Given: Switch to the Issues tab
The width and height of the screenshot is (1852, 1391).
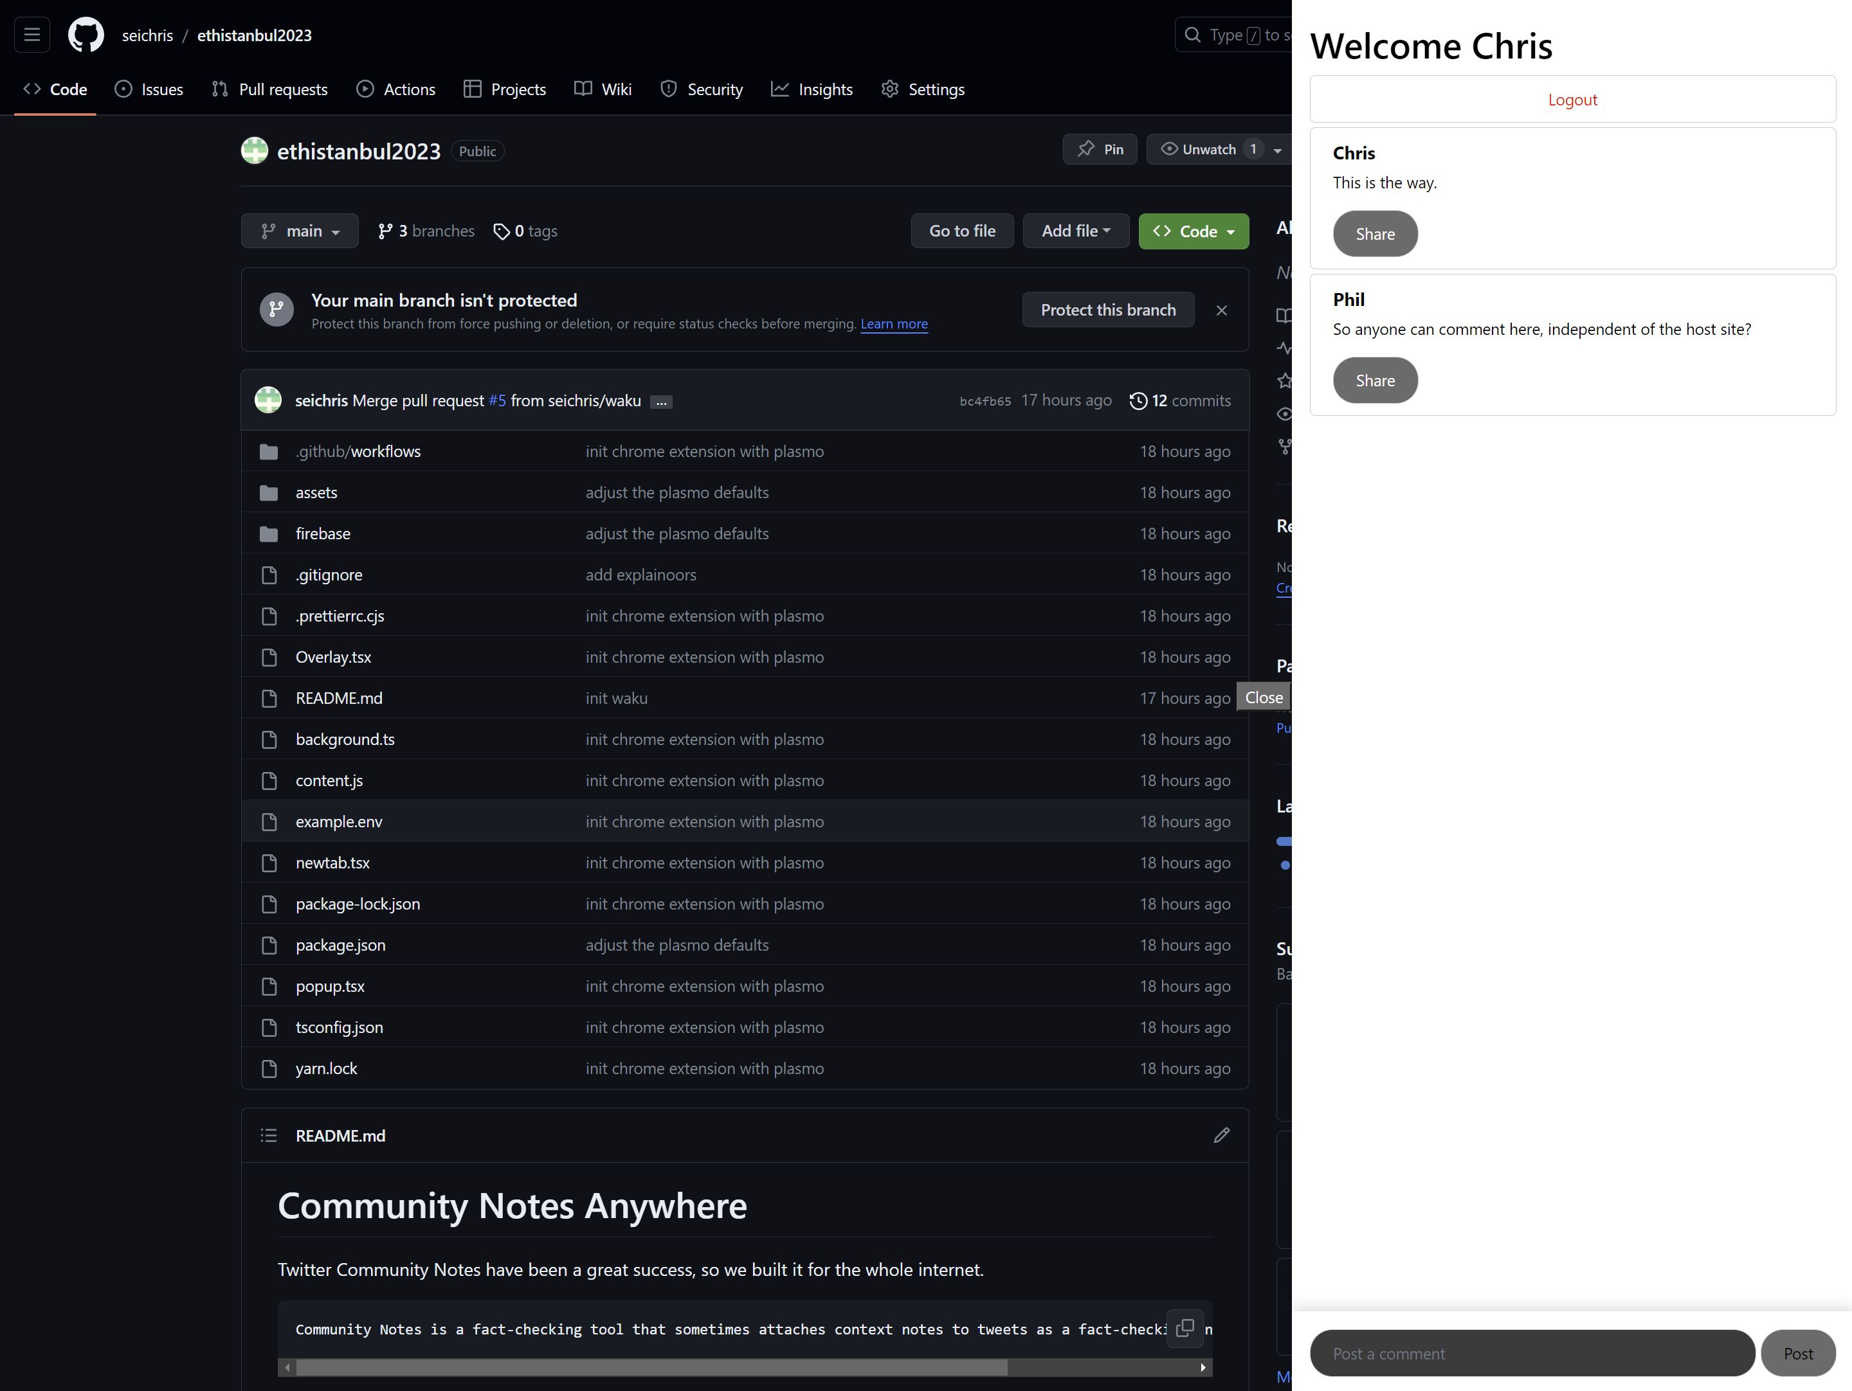Looking at the screenshot, I should pyautogui.click(x=149, y=89).
